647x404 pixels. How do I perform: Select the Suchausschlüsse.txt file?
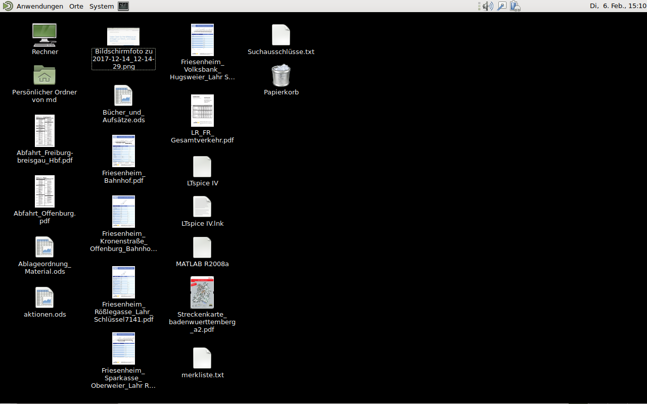coord(281,35)
